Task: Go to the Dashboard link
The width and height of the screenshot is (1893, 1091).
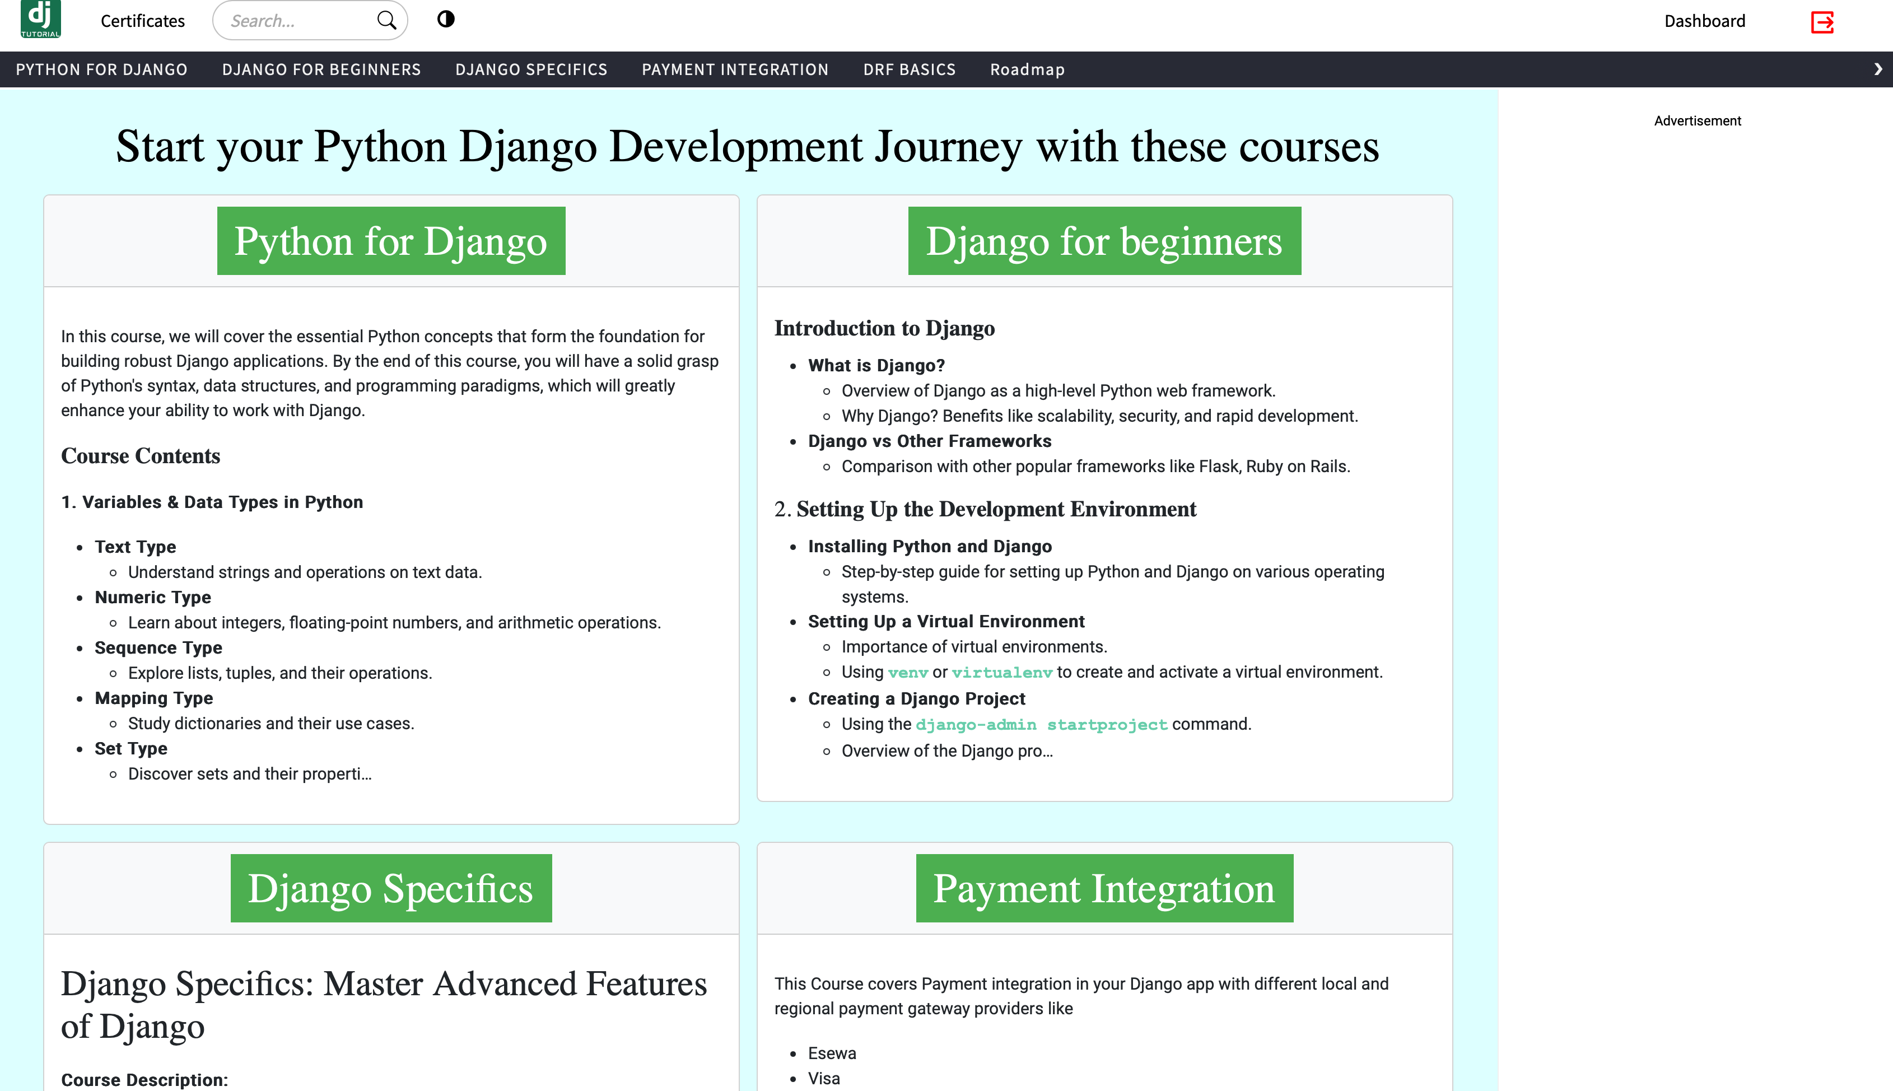Action: [x=1704, y=21]
